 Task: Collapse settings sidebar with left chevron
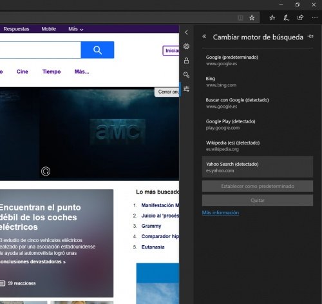(x=186, y=32)
